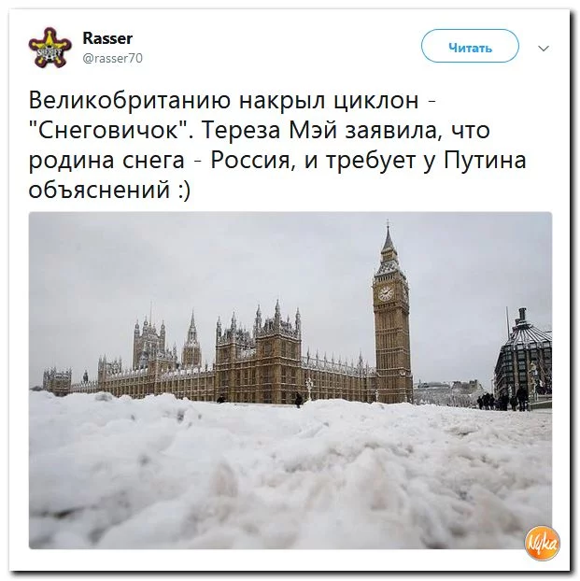The height and width of the screenshot is (581, 580).
Task: Click the tweet text about циклон Снеговичок
Action: pyautogui.click(x=277, y=145)
